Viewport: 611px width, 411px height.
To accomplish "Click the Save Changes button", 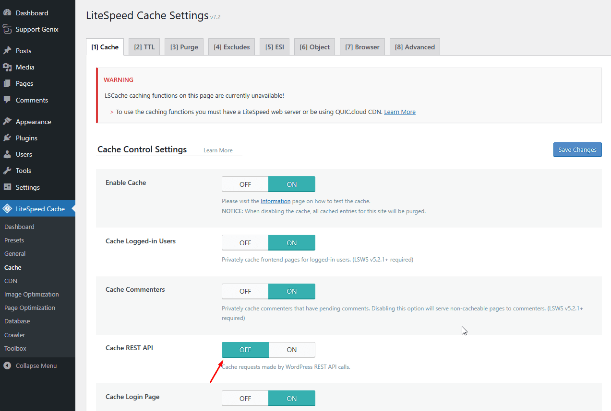I will 577,149.
